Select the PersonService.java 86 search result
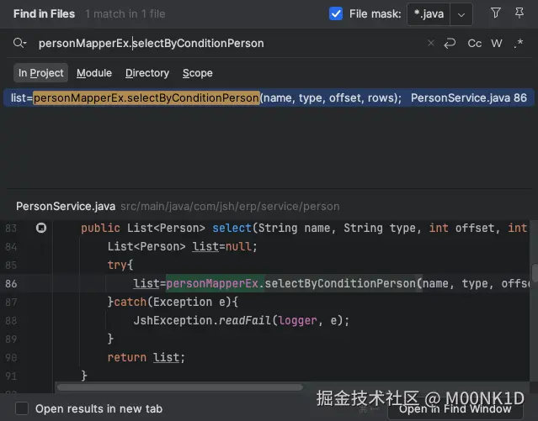This screenshot has height=421, width=538. 269,98
